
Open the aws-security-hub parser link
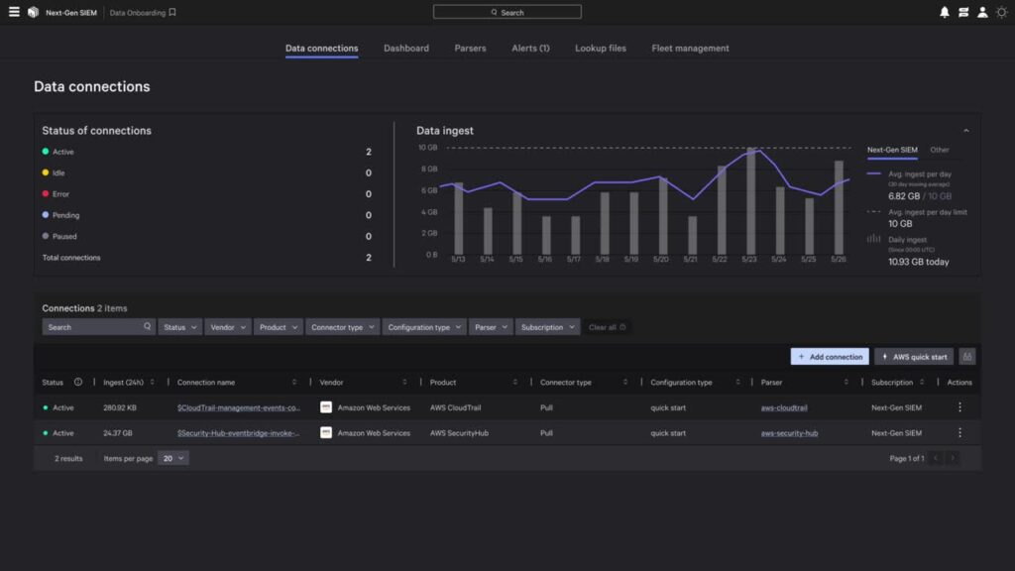(788, 432)
